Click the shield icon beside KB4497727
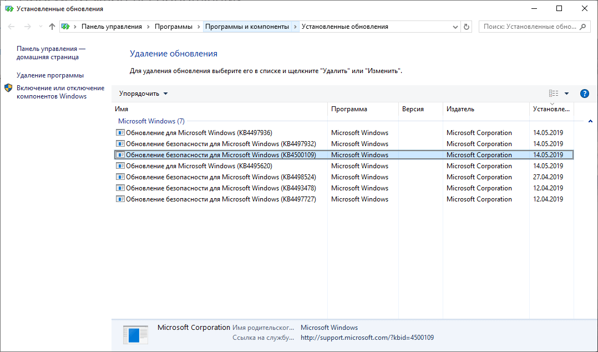This screenshot has height=352, width=598. point(120,199)
